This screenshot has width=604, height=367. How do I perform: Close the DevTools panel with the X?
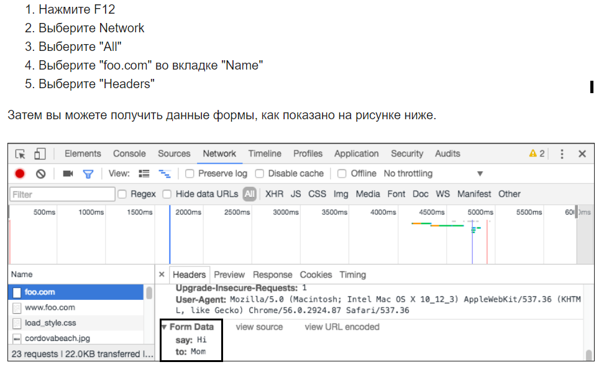pyautogui.click(x=582, y=154)
